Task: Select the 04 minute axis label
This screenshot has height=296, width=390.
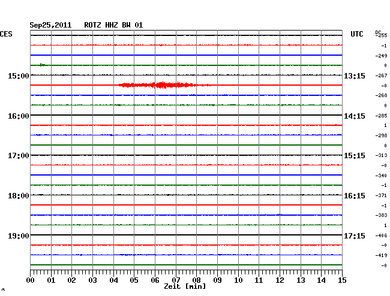Action: click(113, 280)
